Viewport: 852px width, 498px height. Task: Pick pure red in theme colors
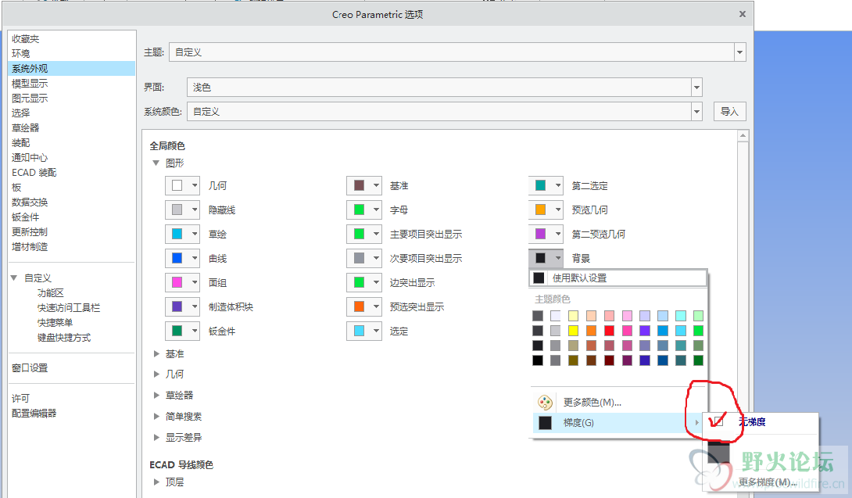pos(609,331)
